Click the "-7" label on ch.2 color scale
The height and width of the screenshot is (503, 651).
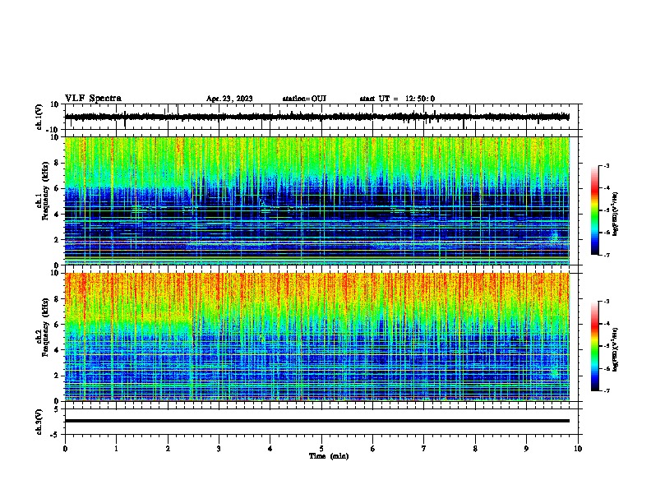point(607,390)
